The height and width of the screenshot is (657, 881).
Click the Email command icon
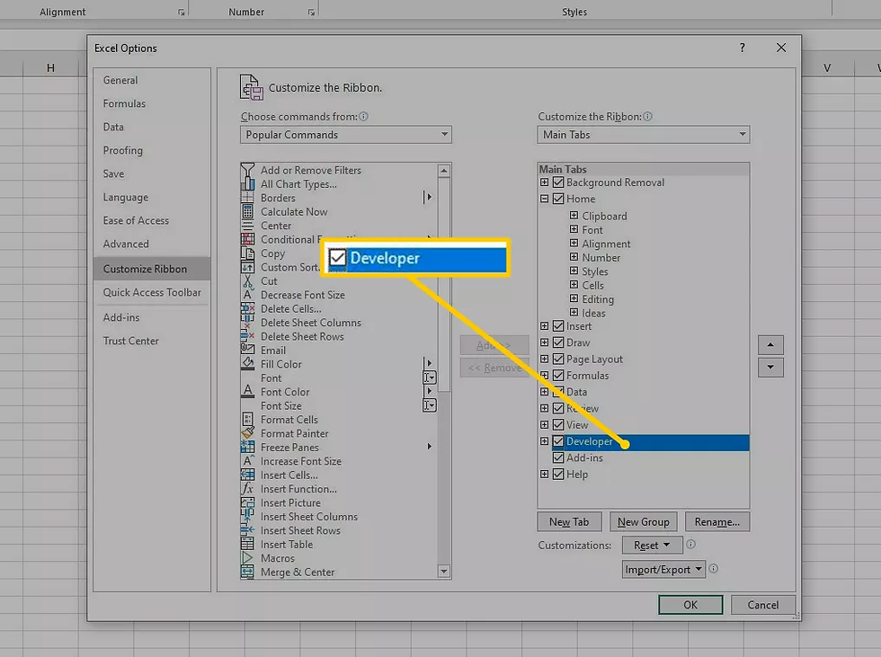(247, 350)
